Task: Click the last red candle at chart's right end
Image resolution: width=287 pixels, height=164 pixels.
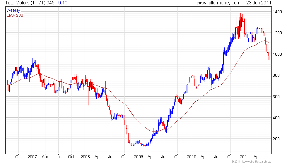Action: pos(269,58)
